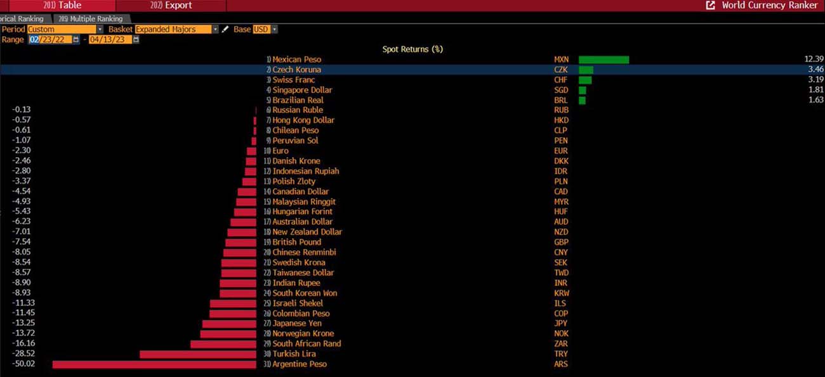Open the Table menu
Image resolution: width=825 pixels, height=377 pixels.
[62, 5]
